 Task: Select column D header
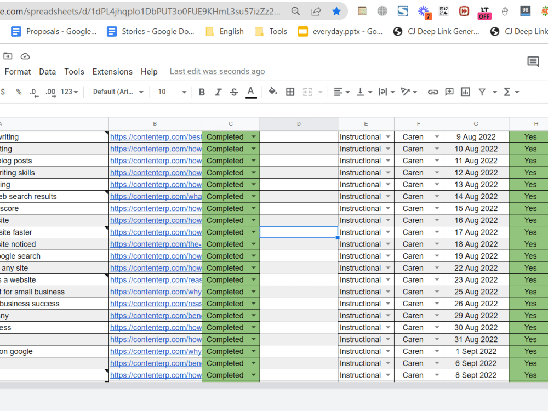coord(299,124)
